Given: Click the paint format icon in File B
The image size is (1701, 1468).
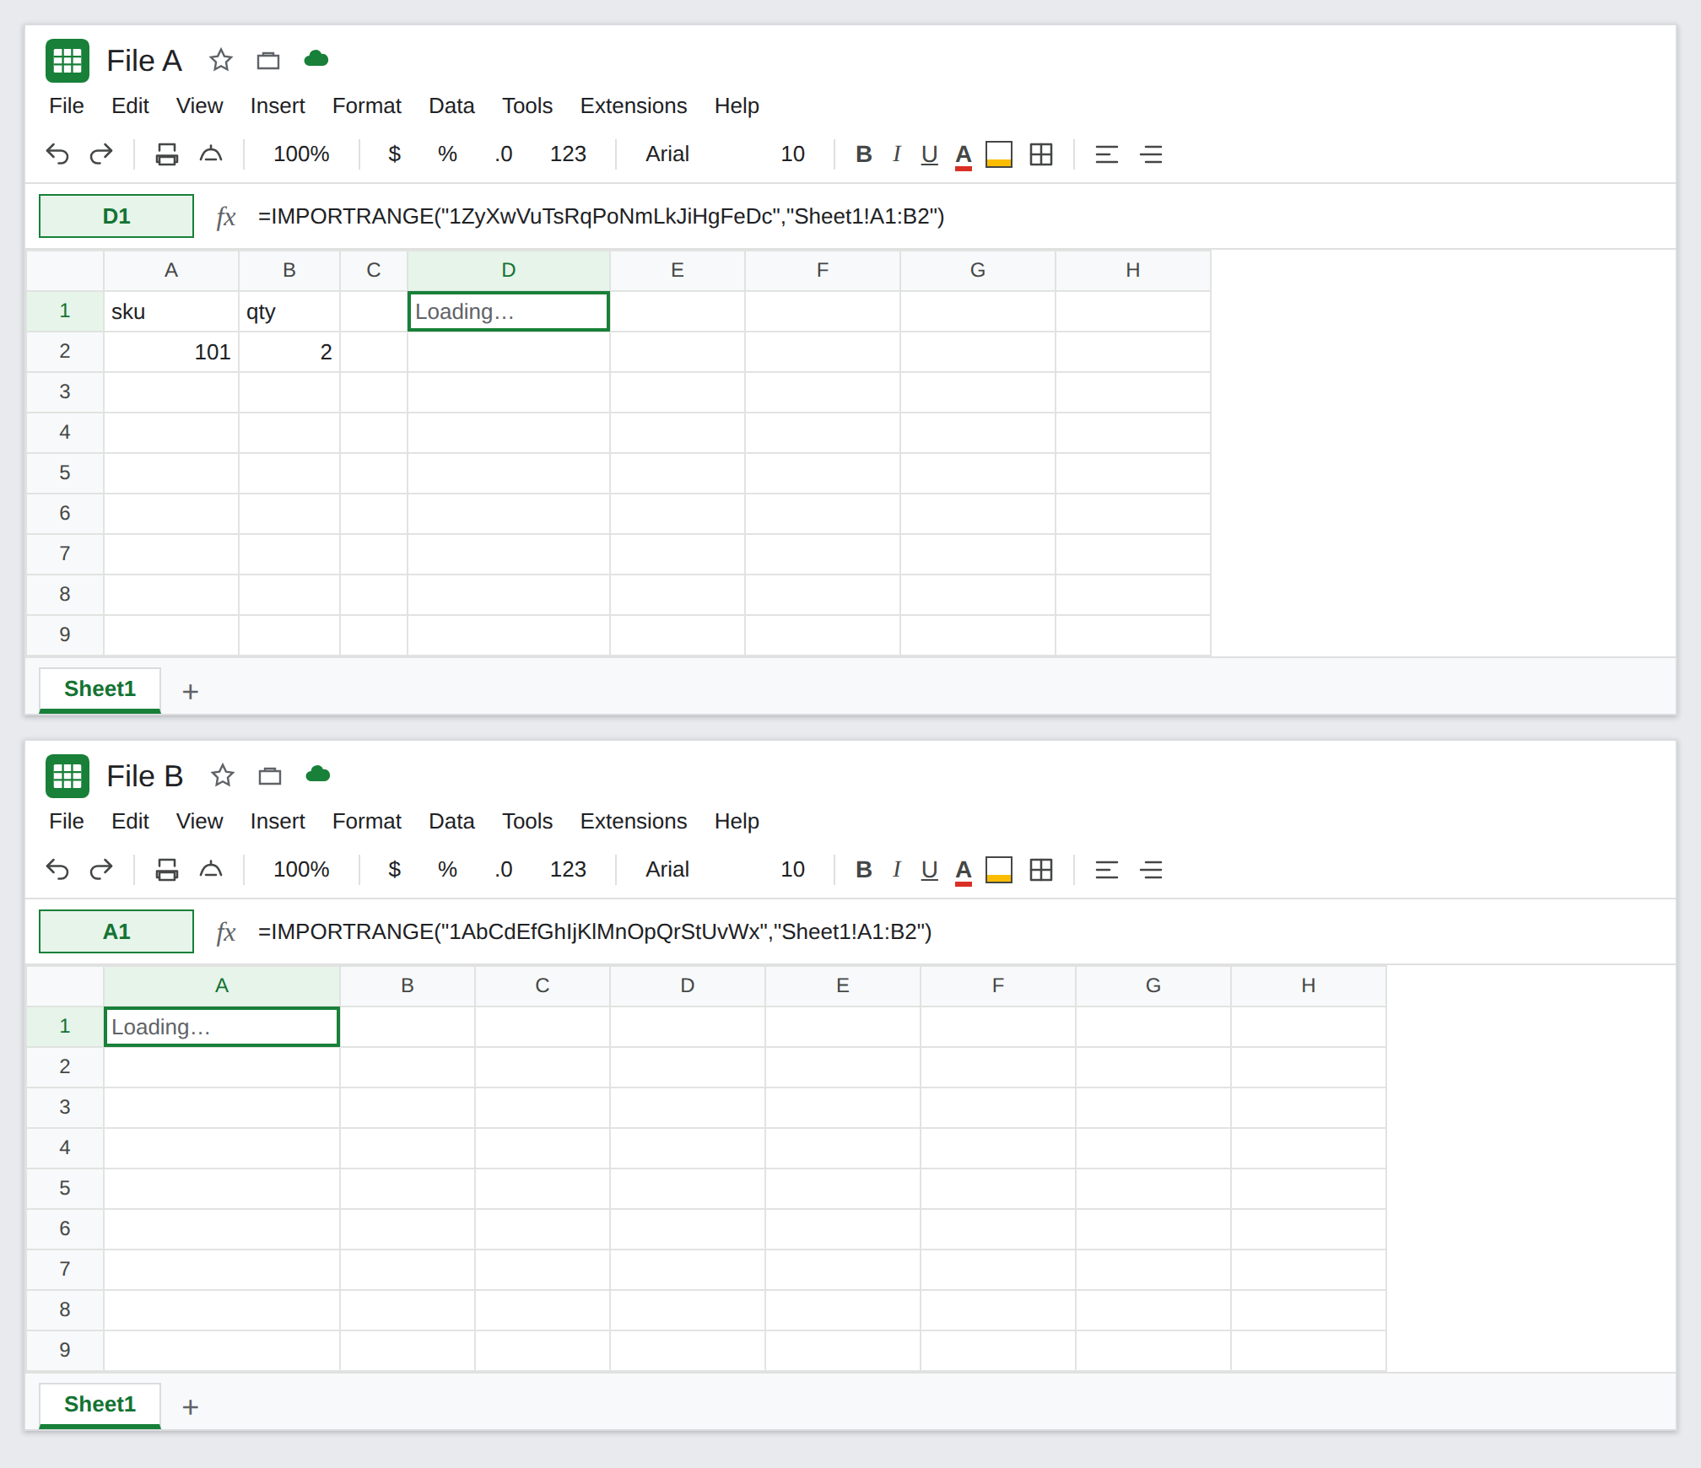Looking at the screenshot, I should coord(211,870).
